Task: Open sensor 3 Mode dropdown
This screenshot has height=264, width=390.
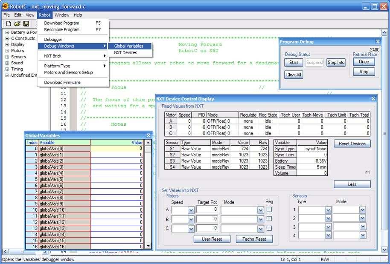Action: (363, 227)
